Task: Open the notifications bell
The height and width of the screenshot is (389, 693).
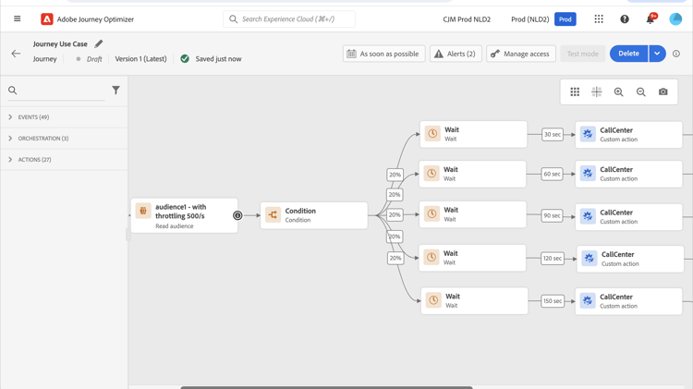Action: click(650, 19)
